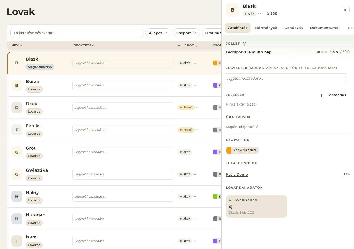Click the Lovarda tag under Burza
The height and width of the screenshot is (249, 354).
34,89
